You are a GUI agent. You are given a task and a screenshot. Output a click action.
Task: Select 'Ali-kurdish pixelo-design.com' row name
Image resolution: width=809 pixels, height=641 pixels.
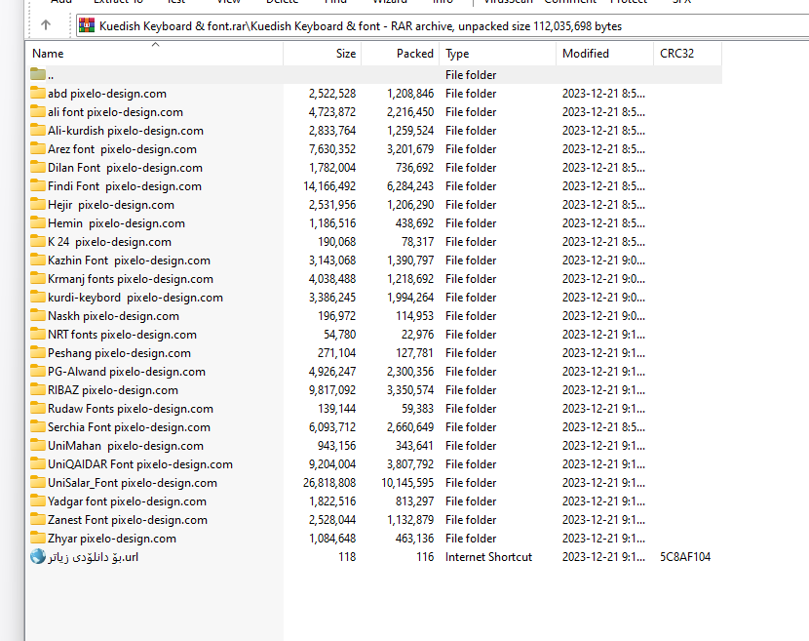click(126, 131)
